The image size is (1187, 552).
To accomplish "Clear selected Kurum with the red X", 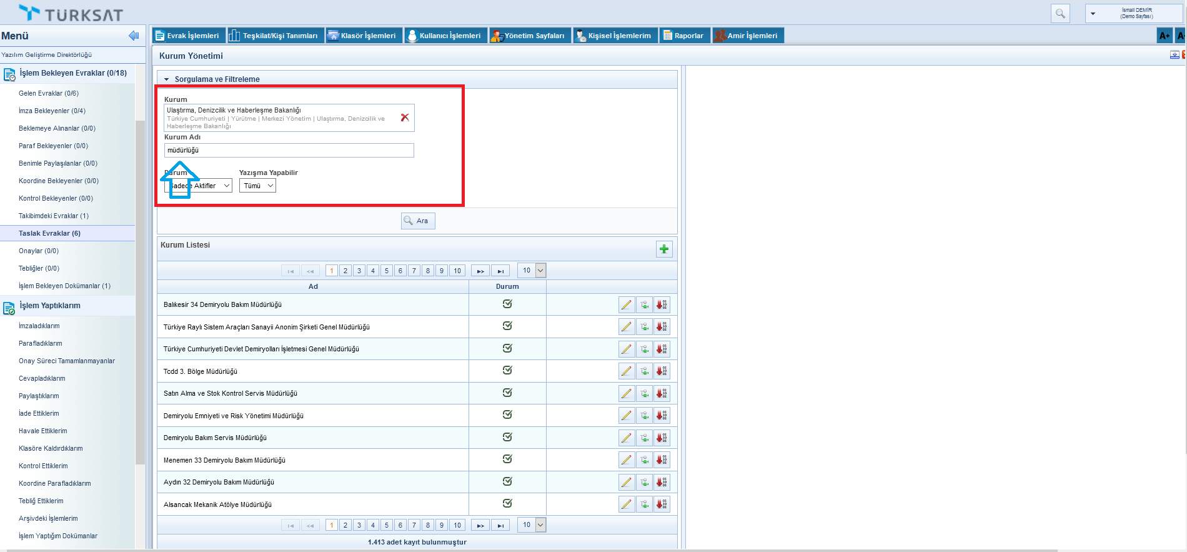I will click(405, 118).
